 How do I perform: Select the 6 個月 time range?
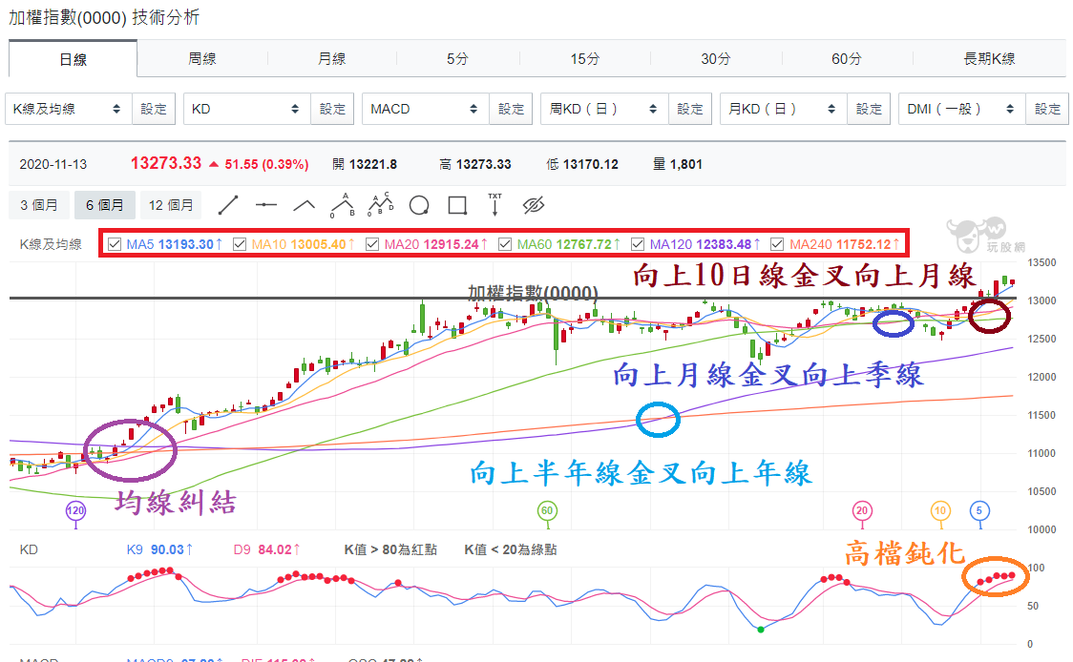(105, 205)
